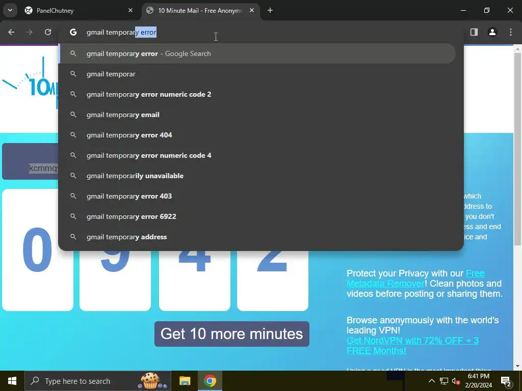Select suggestion 'gmail temporar'
522x391 pixels.
pos(257,74)
